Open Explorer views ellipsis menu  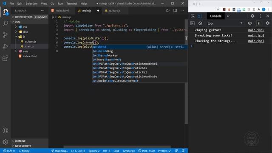(x=42, y=11)
